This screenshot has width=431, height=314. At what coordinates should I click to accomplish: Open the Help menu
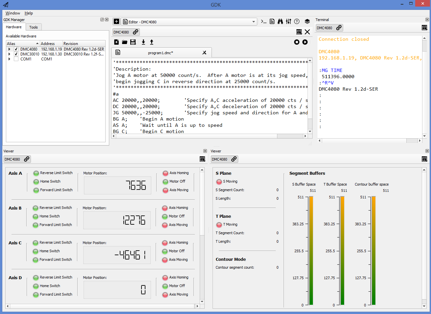[29, 13]
